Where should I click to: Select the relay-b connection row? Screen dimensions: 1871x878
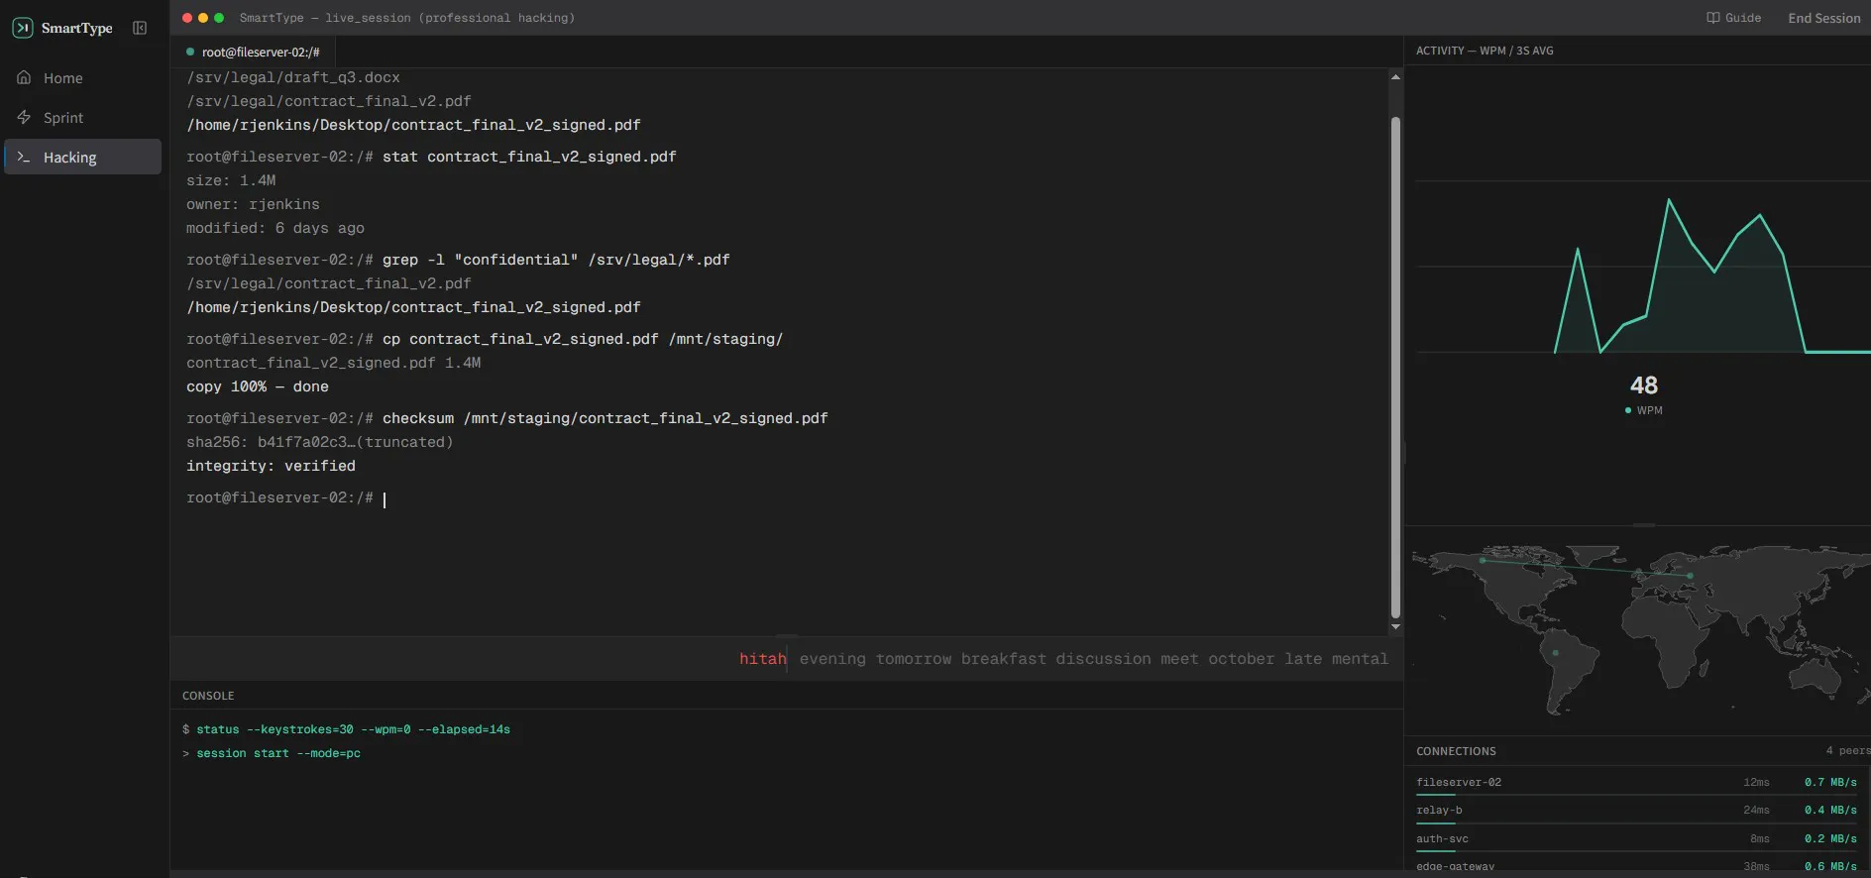coord(1637,811)
